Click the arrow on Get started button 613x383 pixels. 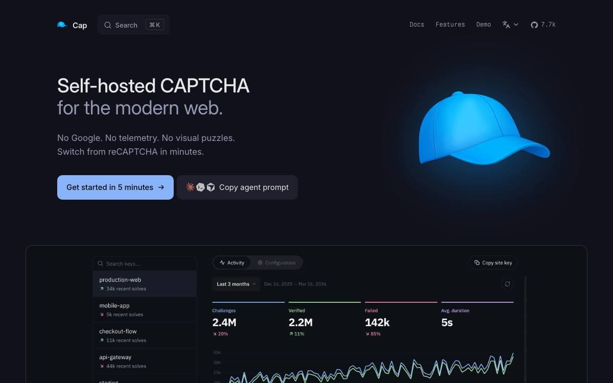161,187
